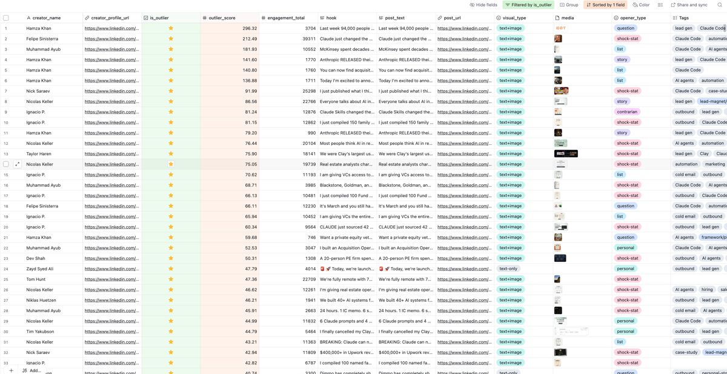Toggle the is_outlier star for Felipe Sinisterra, score 212.49
This screenshot has width=727, height=374.
click(171, 39)
